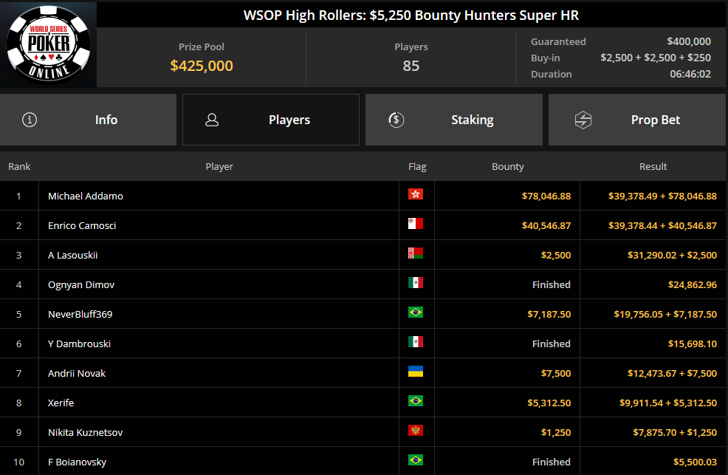The image size is (728, 475).
Task: Click Xerife's bounty $5,312.50
Action: 549,403
